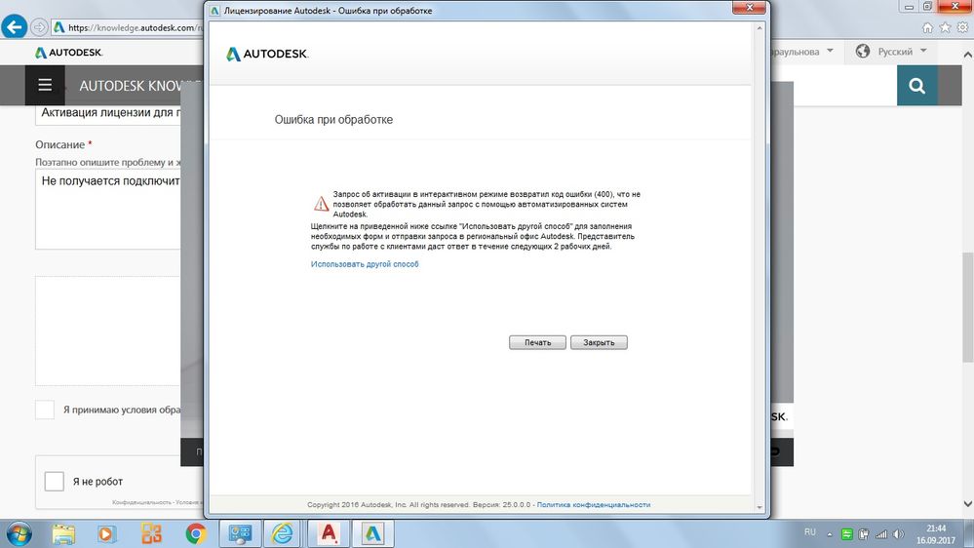
Task: Click the 'Ошибка при обработке' heading text
Action: 333,119
